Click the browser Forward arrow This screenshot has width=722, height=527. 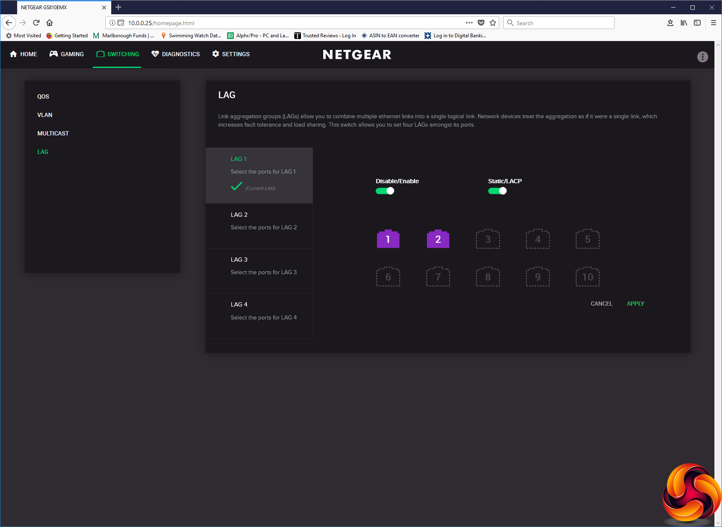(23, 23)
